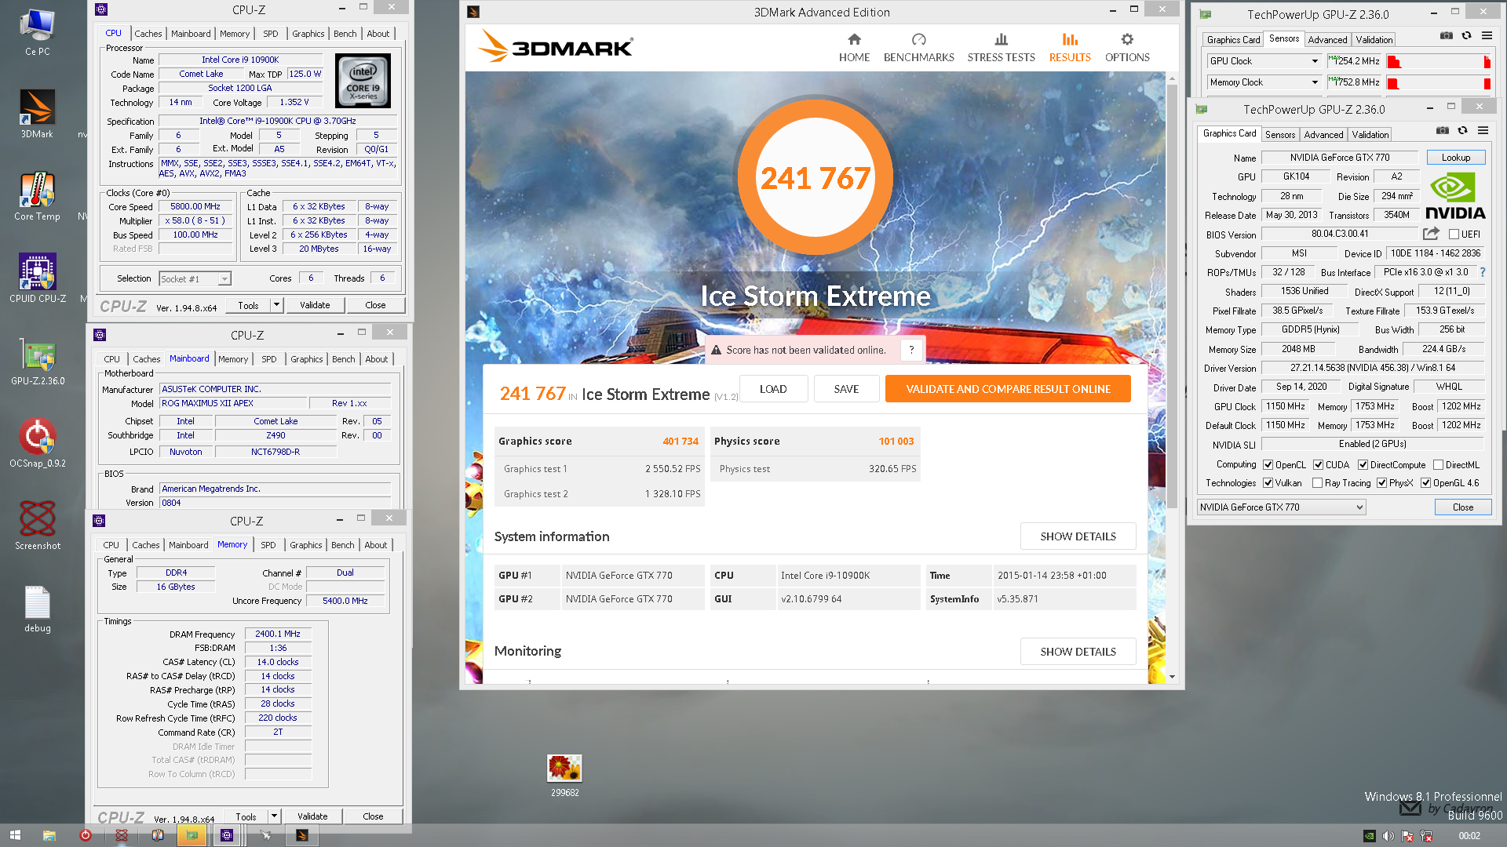The image size is (1507, 847).
Task: Click the Bus Interface question mark
Action: (1482, 272)
